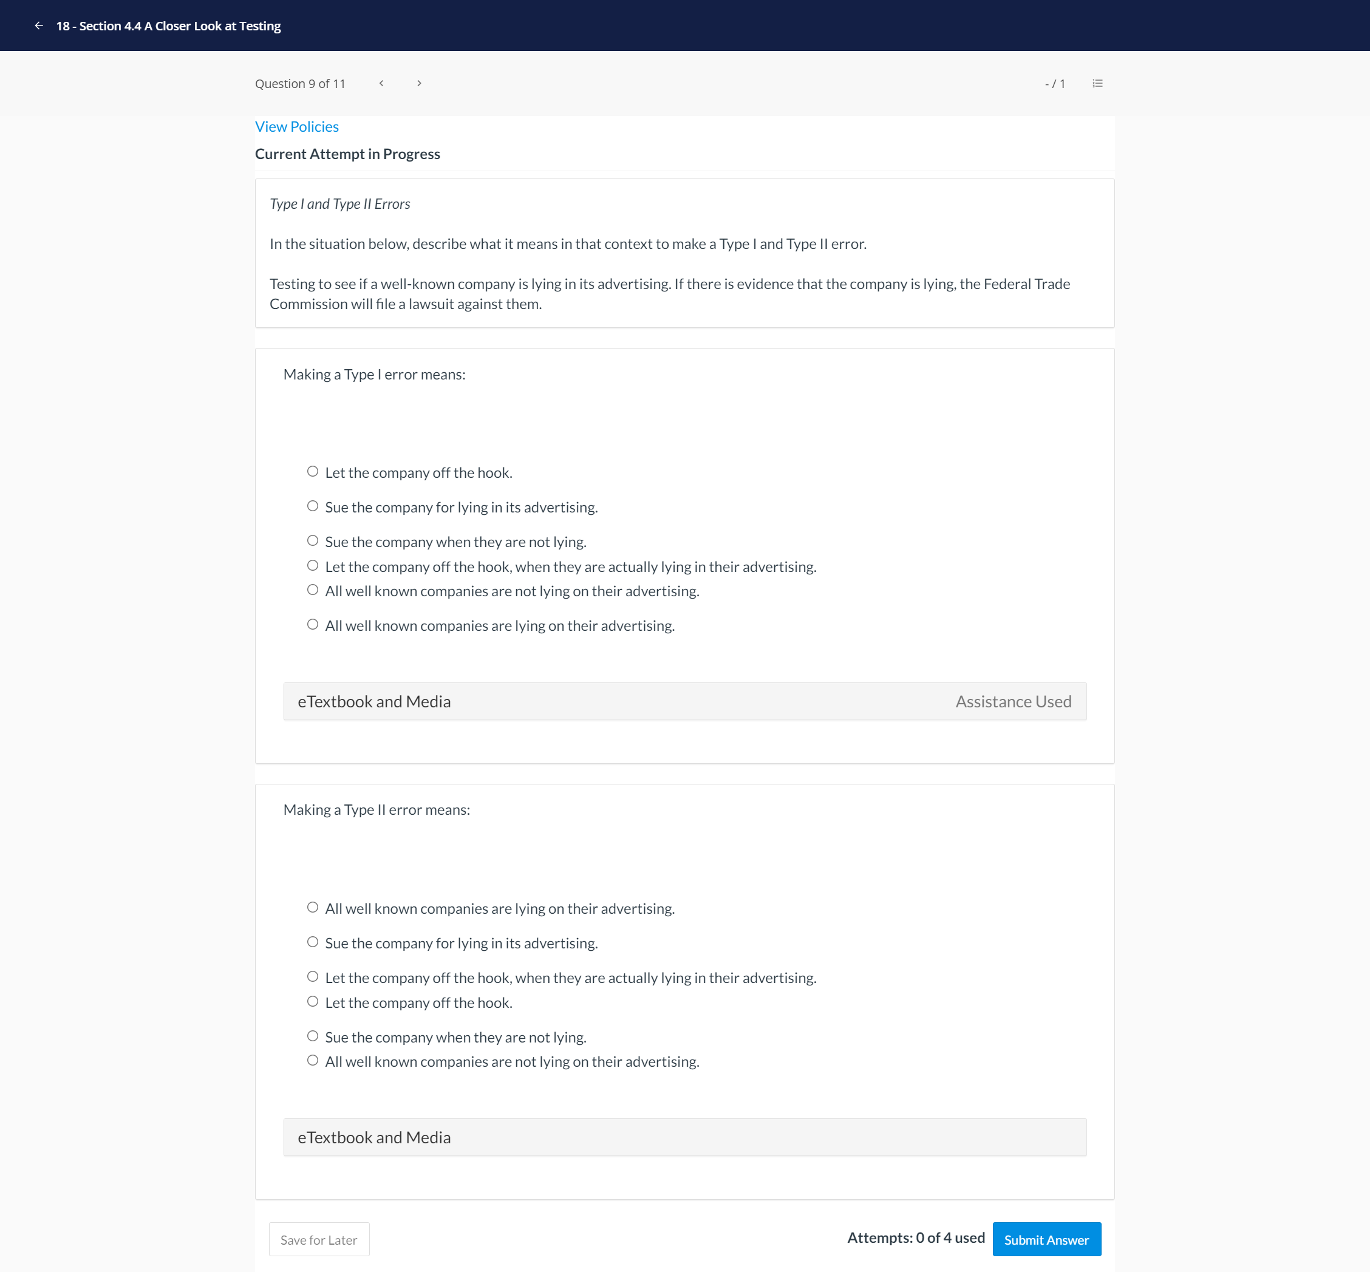Screen dimensions: 1370x1272
Task: Go to next question chevron
Action: pos(418,83)
